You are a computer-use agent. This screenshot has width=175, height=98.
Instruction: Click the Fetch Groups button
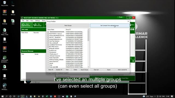pyautogui.click(x=68, y=25)
